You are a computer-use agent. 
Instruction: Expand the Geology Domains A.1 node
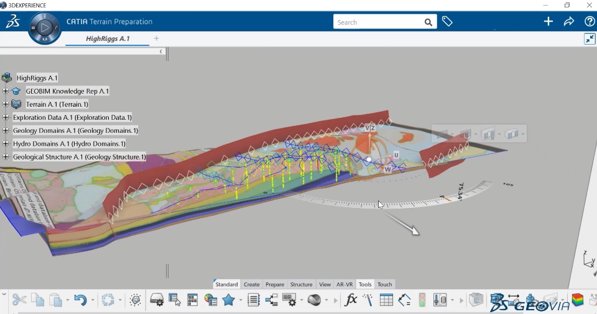[x=6, y=130]
